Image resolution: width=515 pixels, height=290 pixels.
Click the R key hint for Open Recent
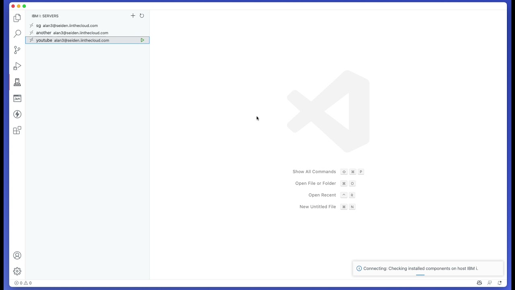coord(352,195)
